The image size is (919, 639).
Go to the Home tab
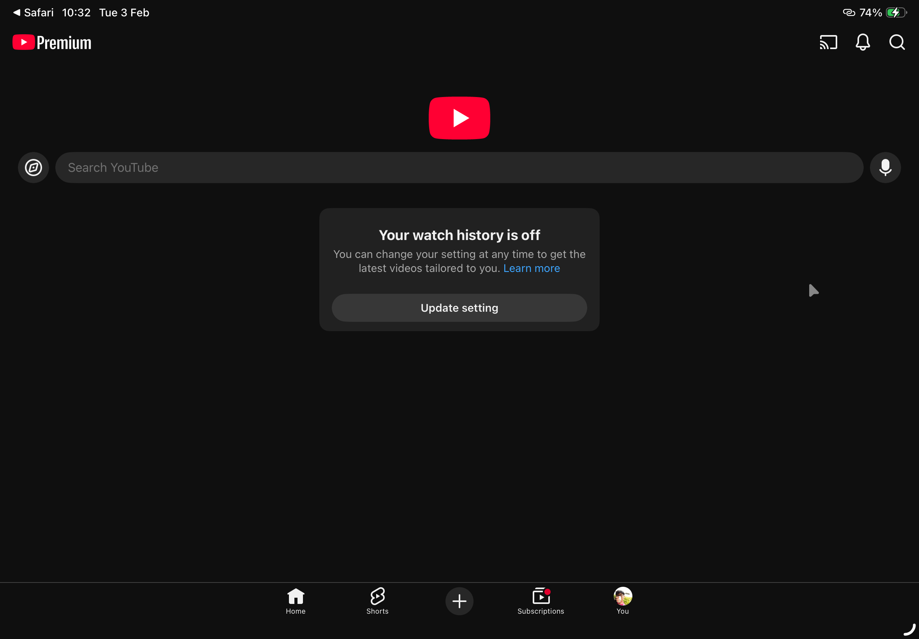(296, 601)
